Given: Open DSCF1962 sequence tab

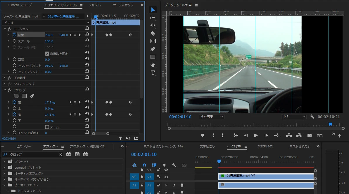Looking at the screenshot, I should click(x=265, y=146).
